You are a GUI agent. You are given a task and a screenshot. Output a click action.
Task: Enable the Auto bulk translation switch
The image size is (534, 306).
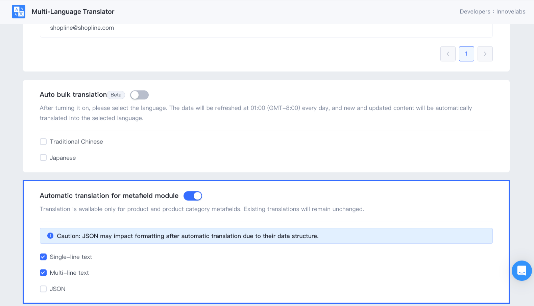(x=139, y=95)
